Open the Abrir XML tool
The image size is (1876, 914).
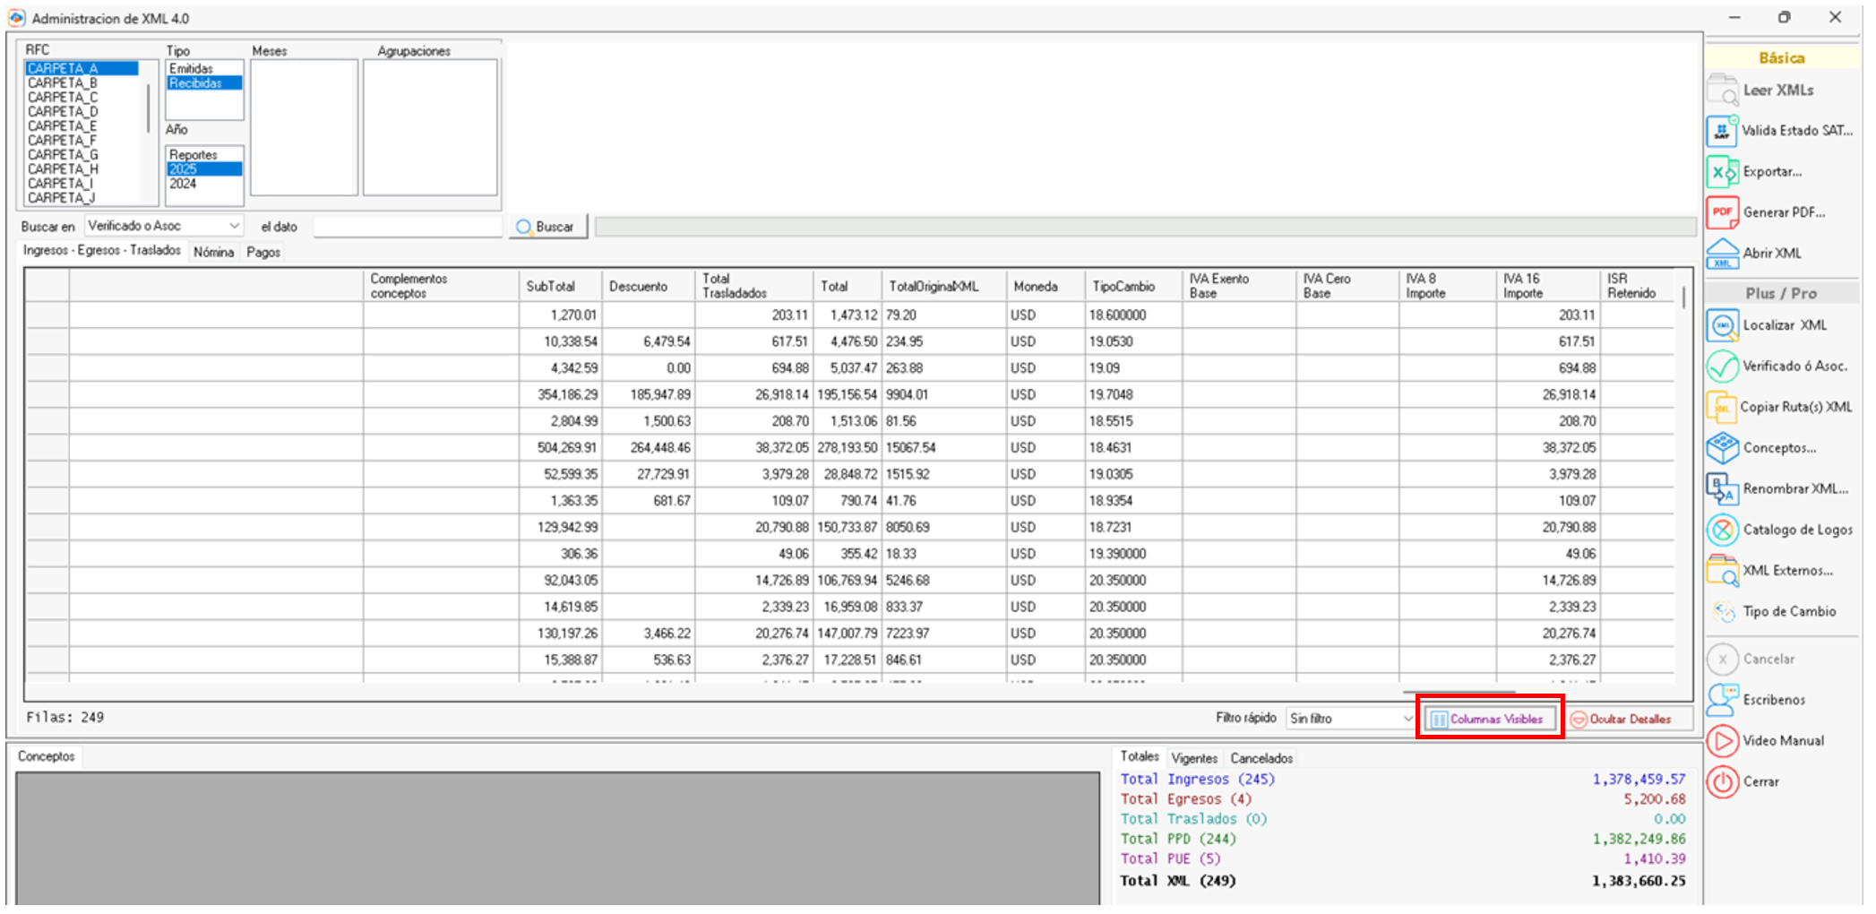(1722, 254)
